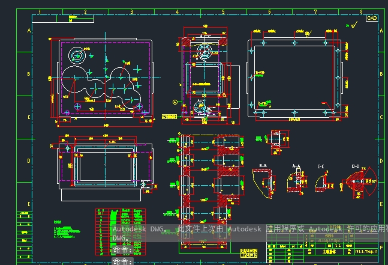This screenshot has height=265, width=388.
Task: Select the C-C section view label
Action: [x=321, y=166]
